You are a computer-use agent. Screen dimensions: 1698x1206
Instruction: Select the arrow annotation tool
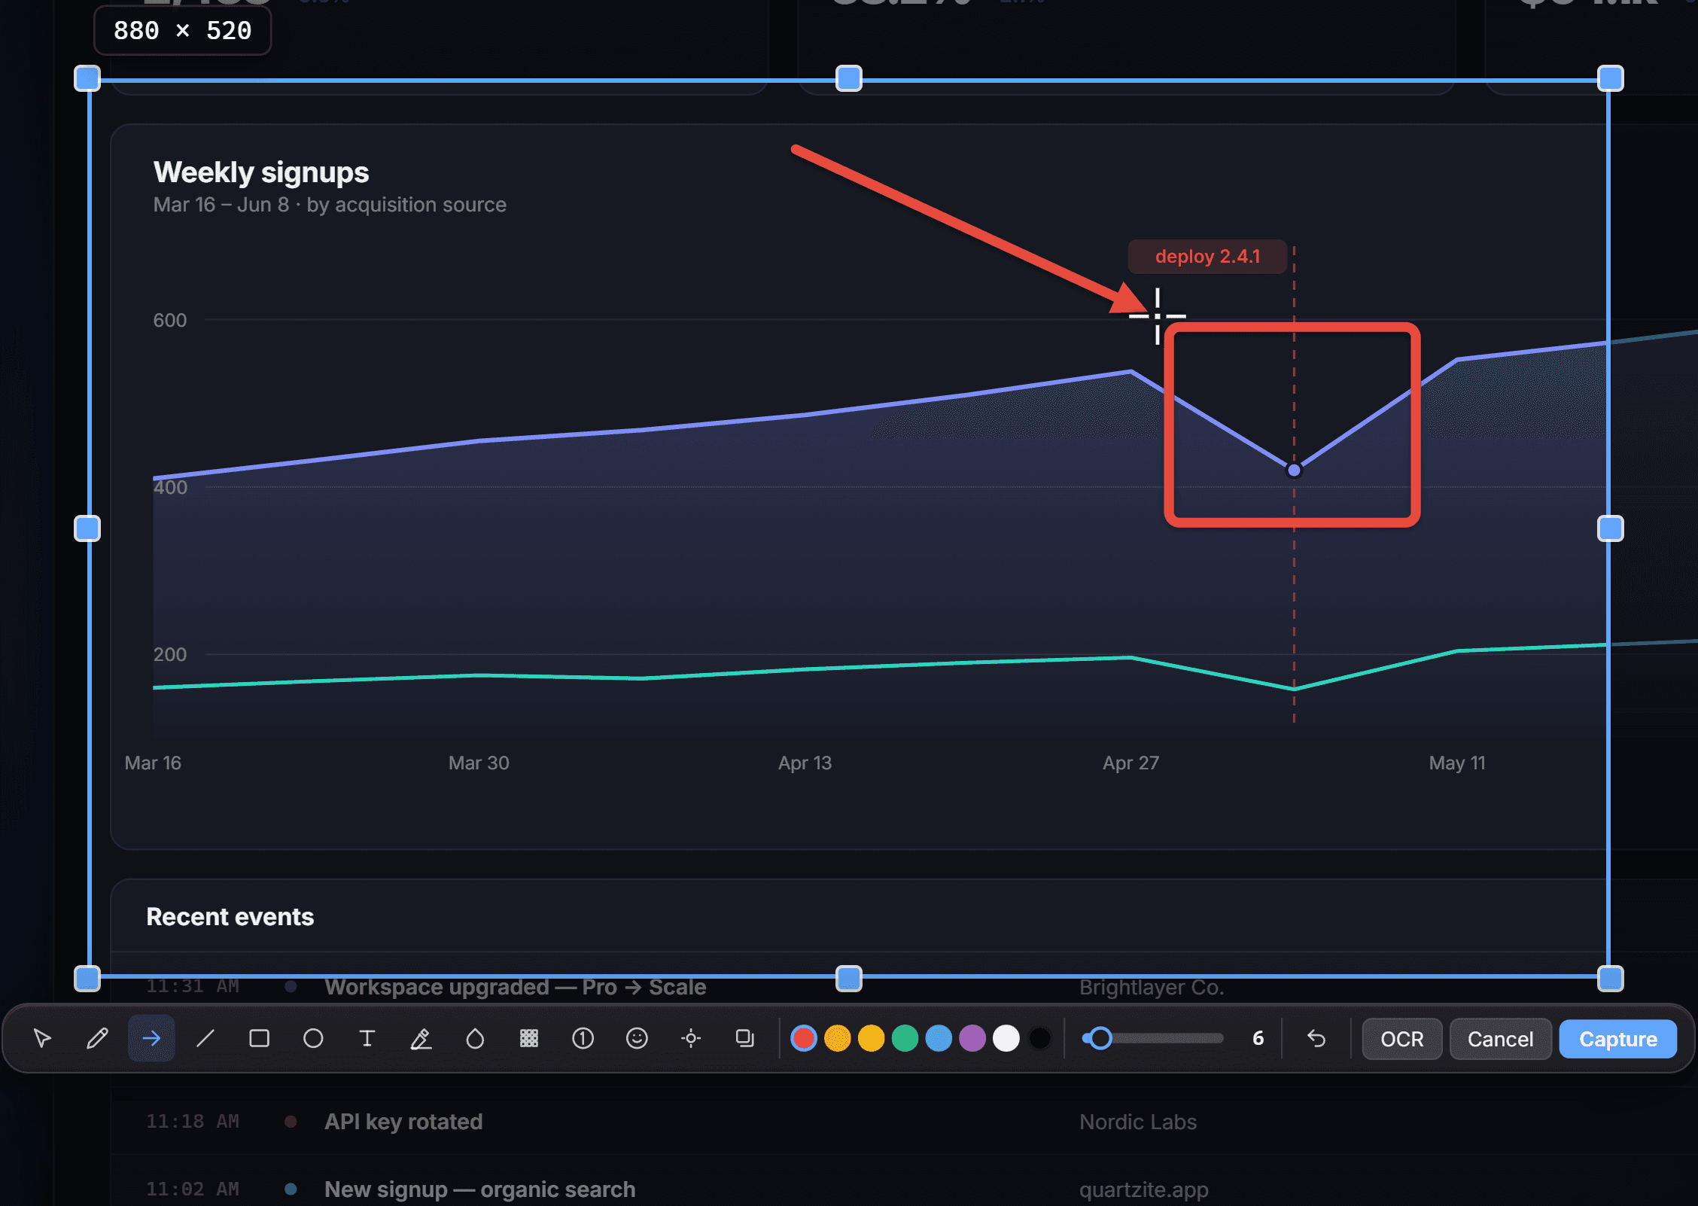[x=151, y=1039]
